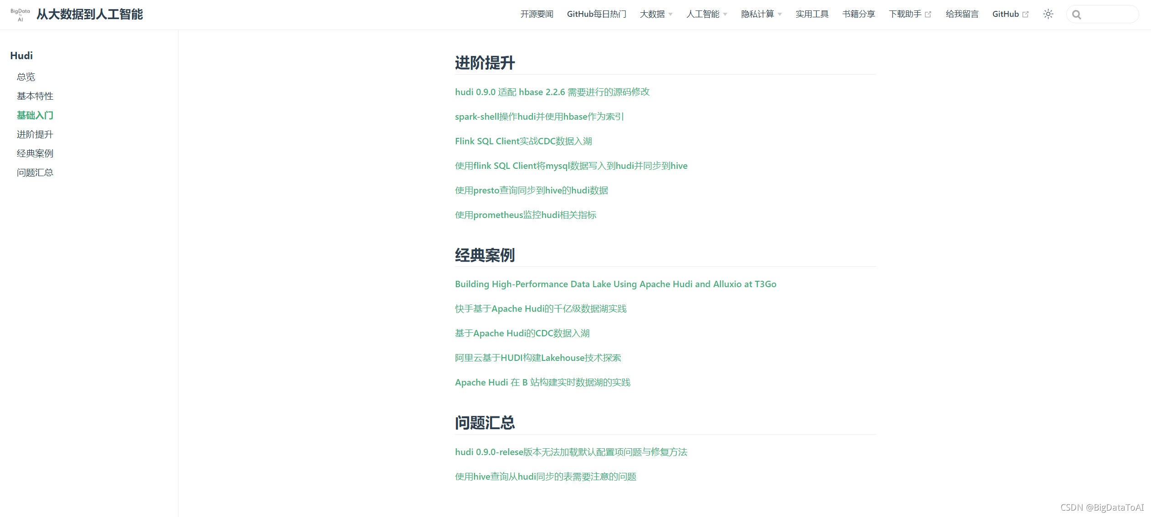Open the Building High-Performance Data Lake article link

pyautogui.click(x=615, y=284)
